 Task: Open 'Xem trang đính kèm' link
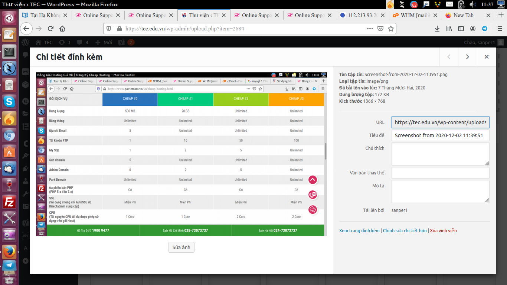point(359,230)
